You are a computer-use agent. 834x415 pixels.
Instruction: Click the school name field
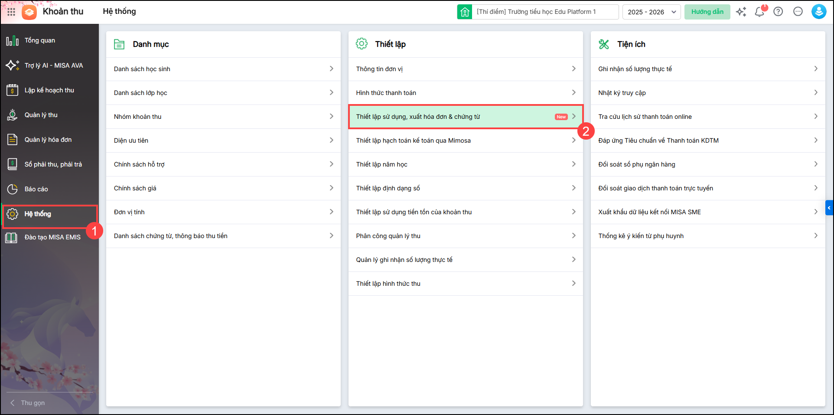tap(544, 12)
